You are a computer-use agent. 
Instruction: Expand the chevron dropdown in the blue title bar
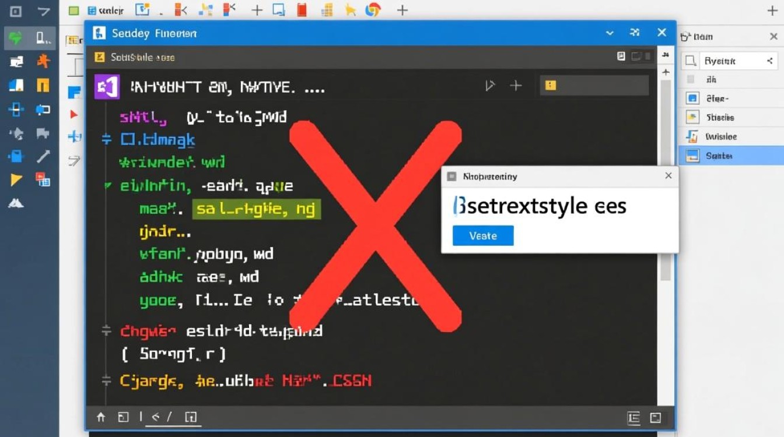[610, 33]
